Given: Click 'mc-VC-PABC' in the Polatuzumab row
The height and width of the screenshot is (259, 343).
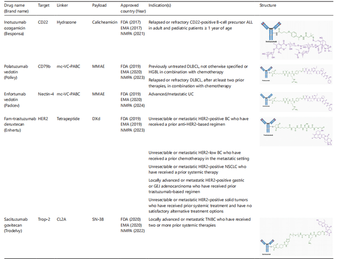Looking at the screenshot, I should 68,67.
